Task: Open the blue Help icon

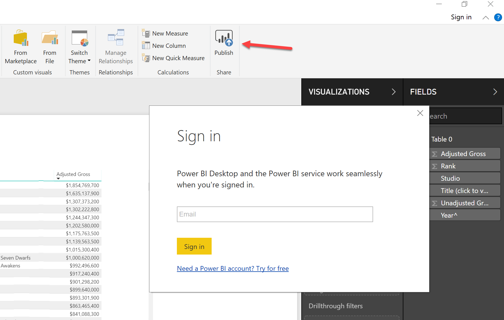Action: coord(498,17)
